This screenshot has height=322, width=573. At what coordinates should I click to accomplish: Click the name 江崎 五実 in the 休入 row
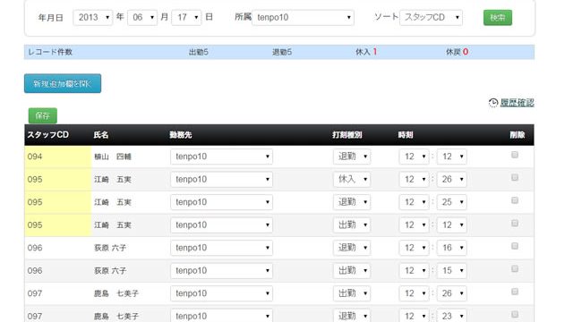[113, 179]
